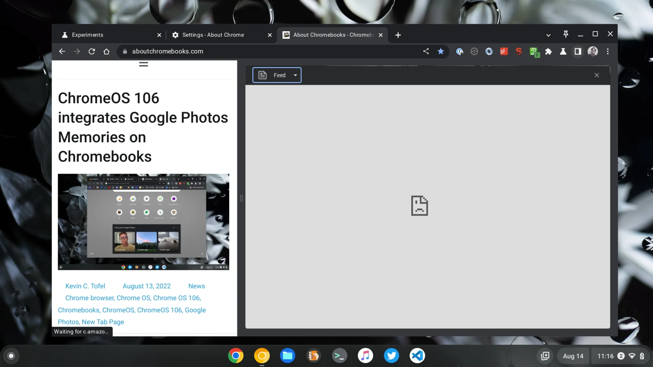This screenshot has width=653, height=367.
Task: Launch VS Code from the shelf
Action: click(417, 356)
